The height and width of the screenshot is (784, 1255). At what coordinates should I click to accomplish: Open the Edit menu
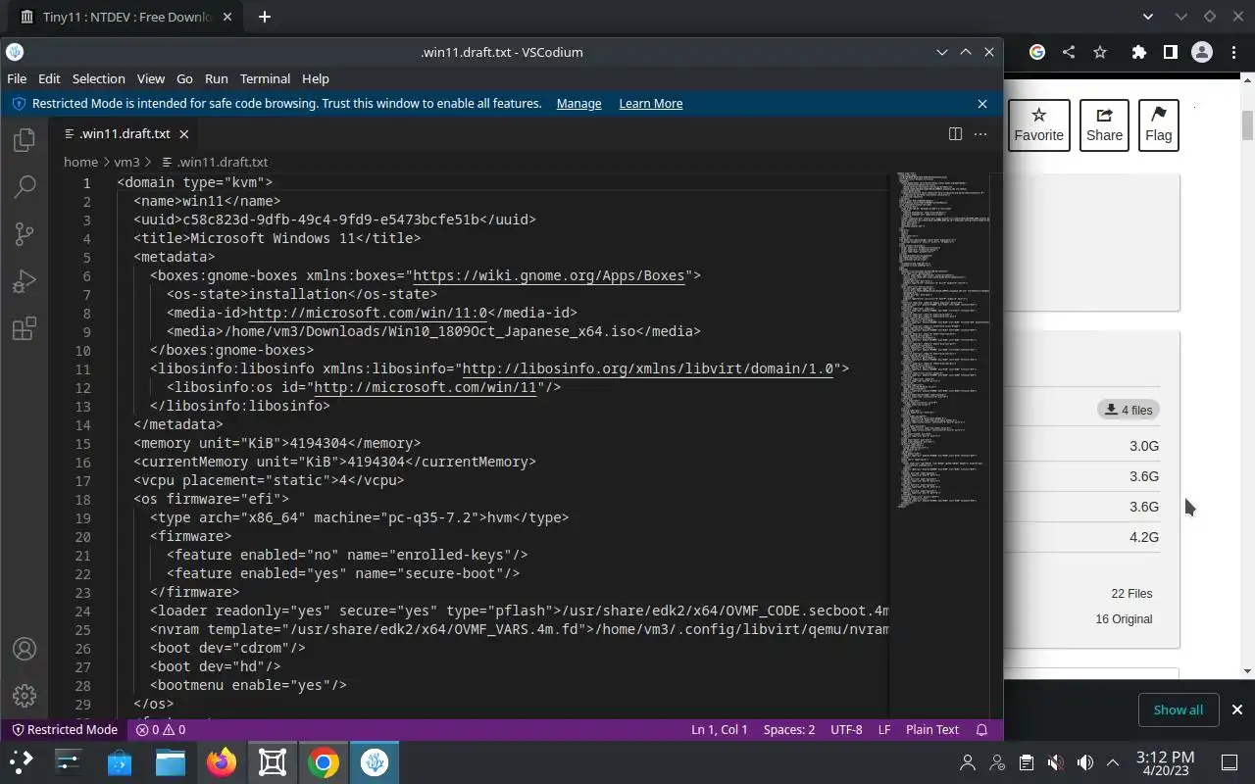coord(49,78)
